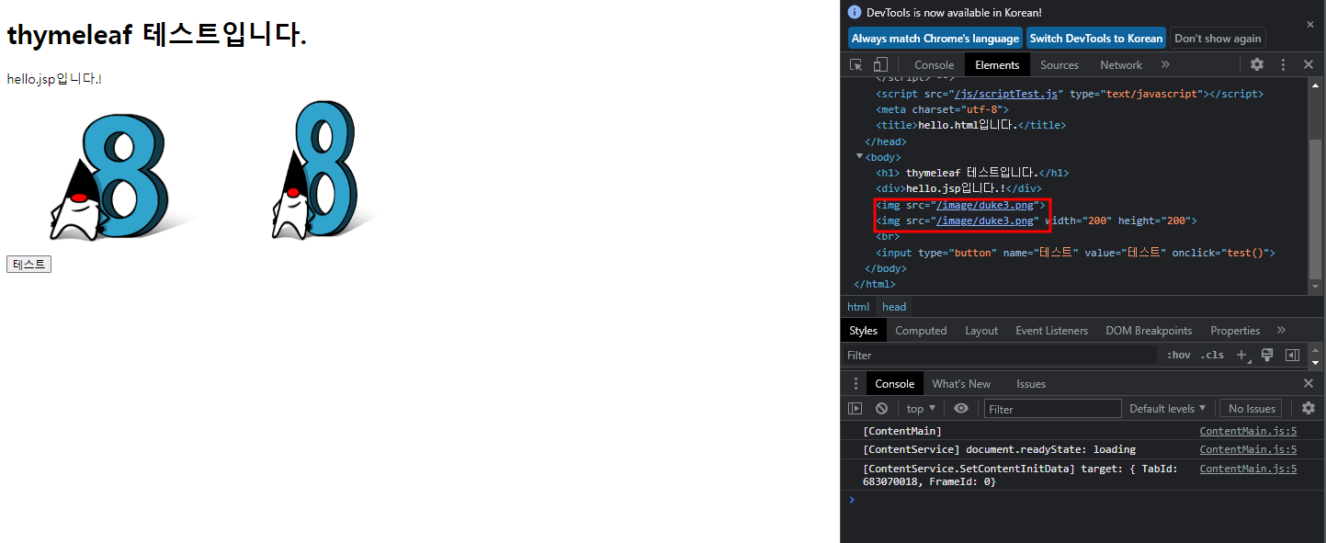Toggle the .cls element classes panel
The image size is (1326, 543).
pos(1212,355)
